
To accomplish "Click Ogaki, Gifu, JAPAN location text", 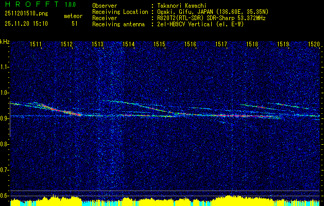I will 213,12.
